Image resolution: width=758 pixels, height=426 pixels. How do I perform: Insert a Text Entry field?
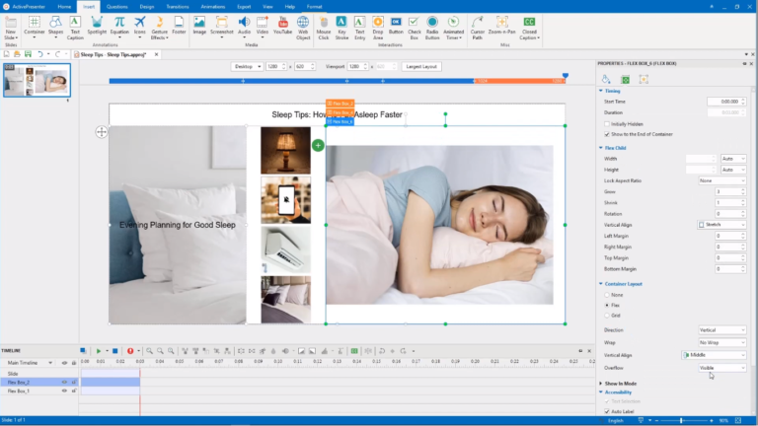tap(359, 27)
